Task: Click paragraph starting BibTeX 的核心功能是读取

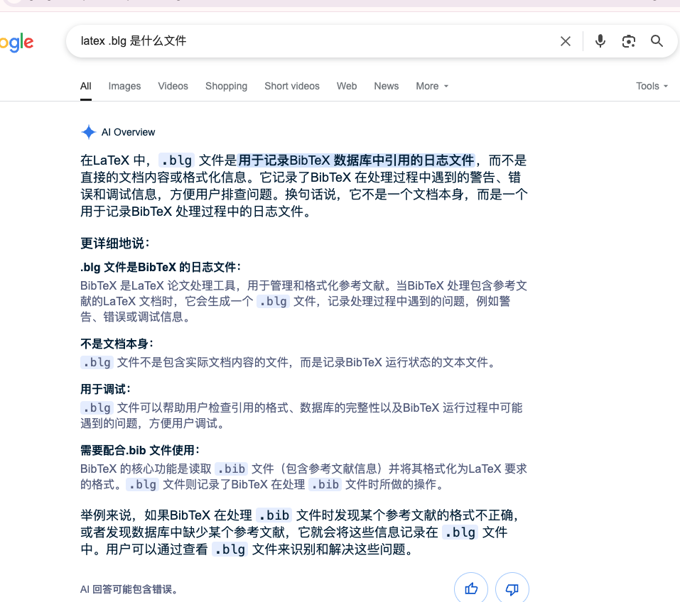Action: coord(303,476)
